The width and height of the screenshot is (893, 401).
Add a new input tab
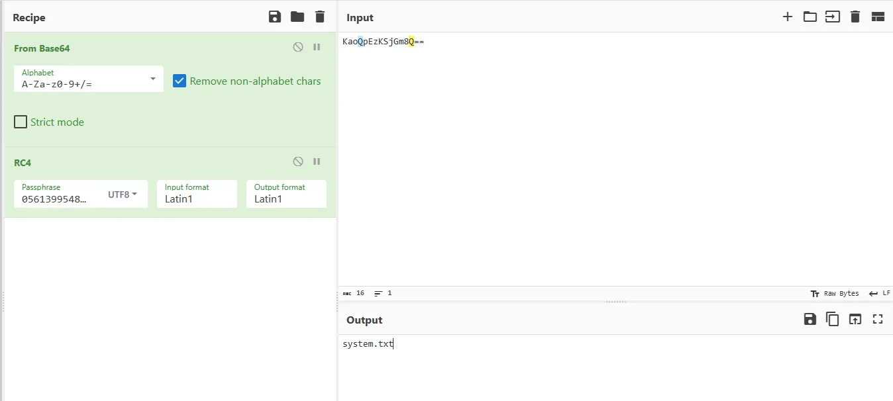click(x=788, y=17)
